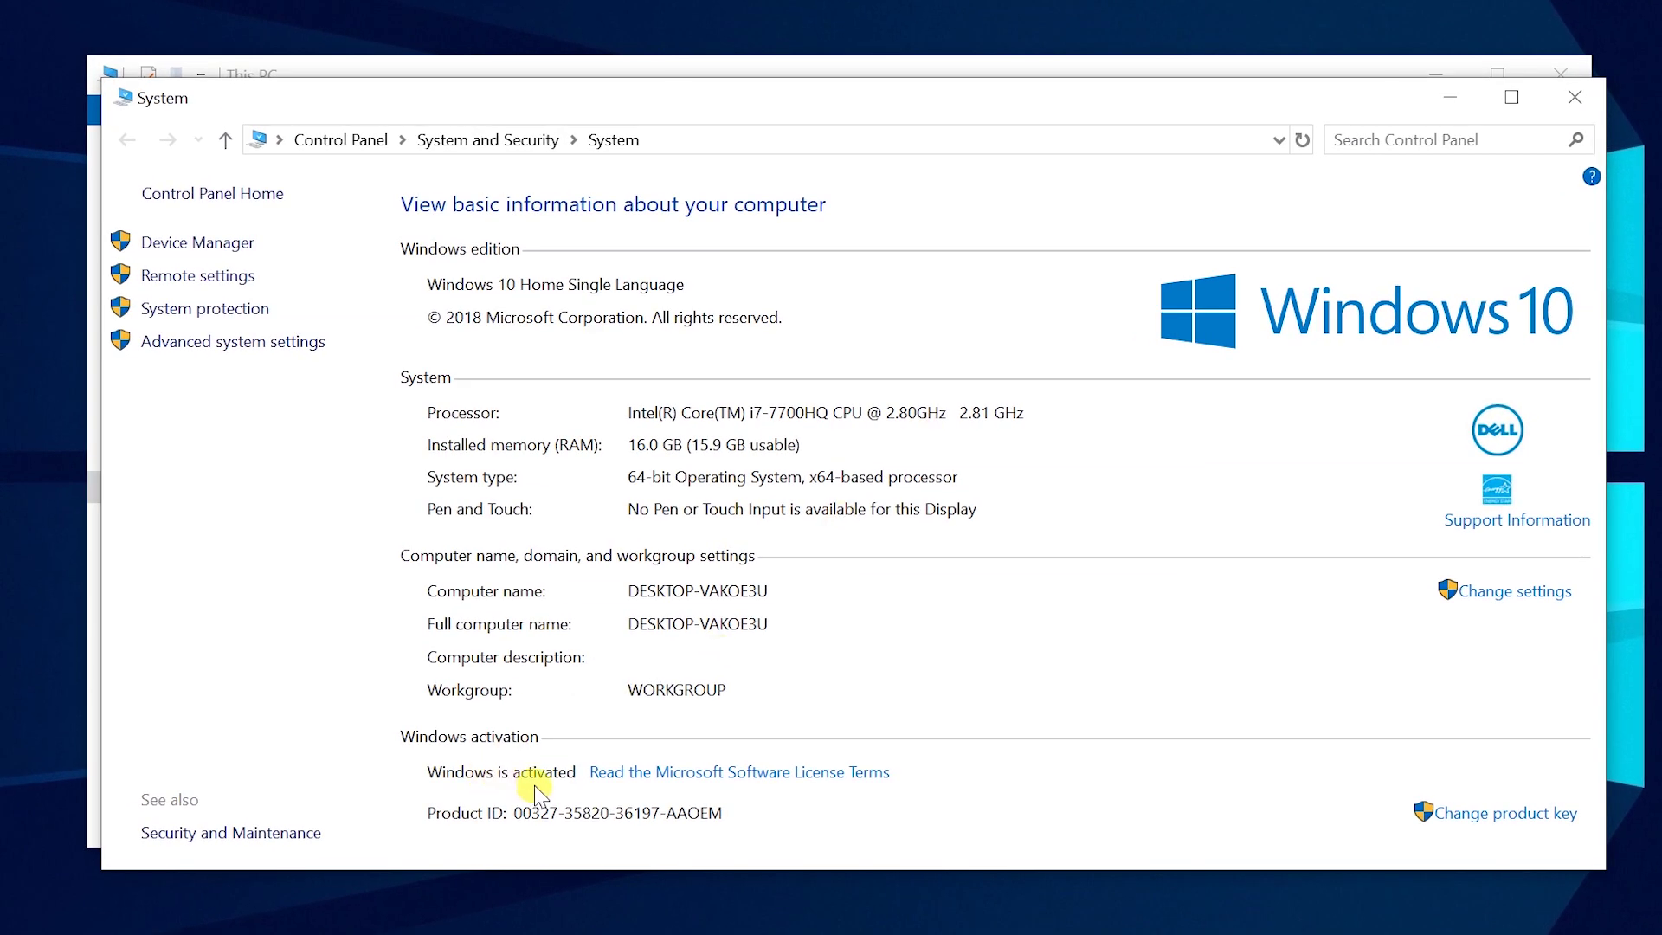
Task: Open System protection settings
Action: (204, 308)
